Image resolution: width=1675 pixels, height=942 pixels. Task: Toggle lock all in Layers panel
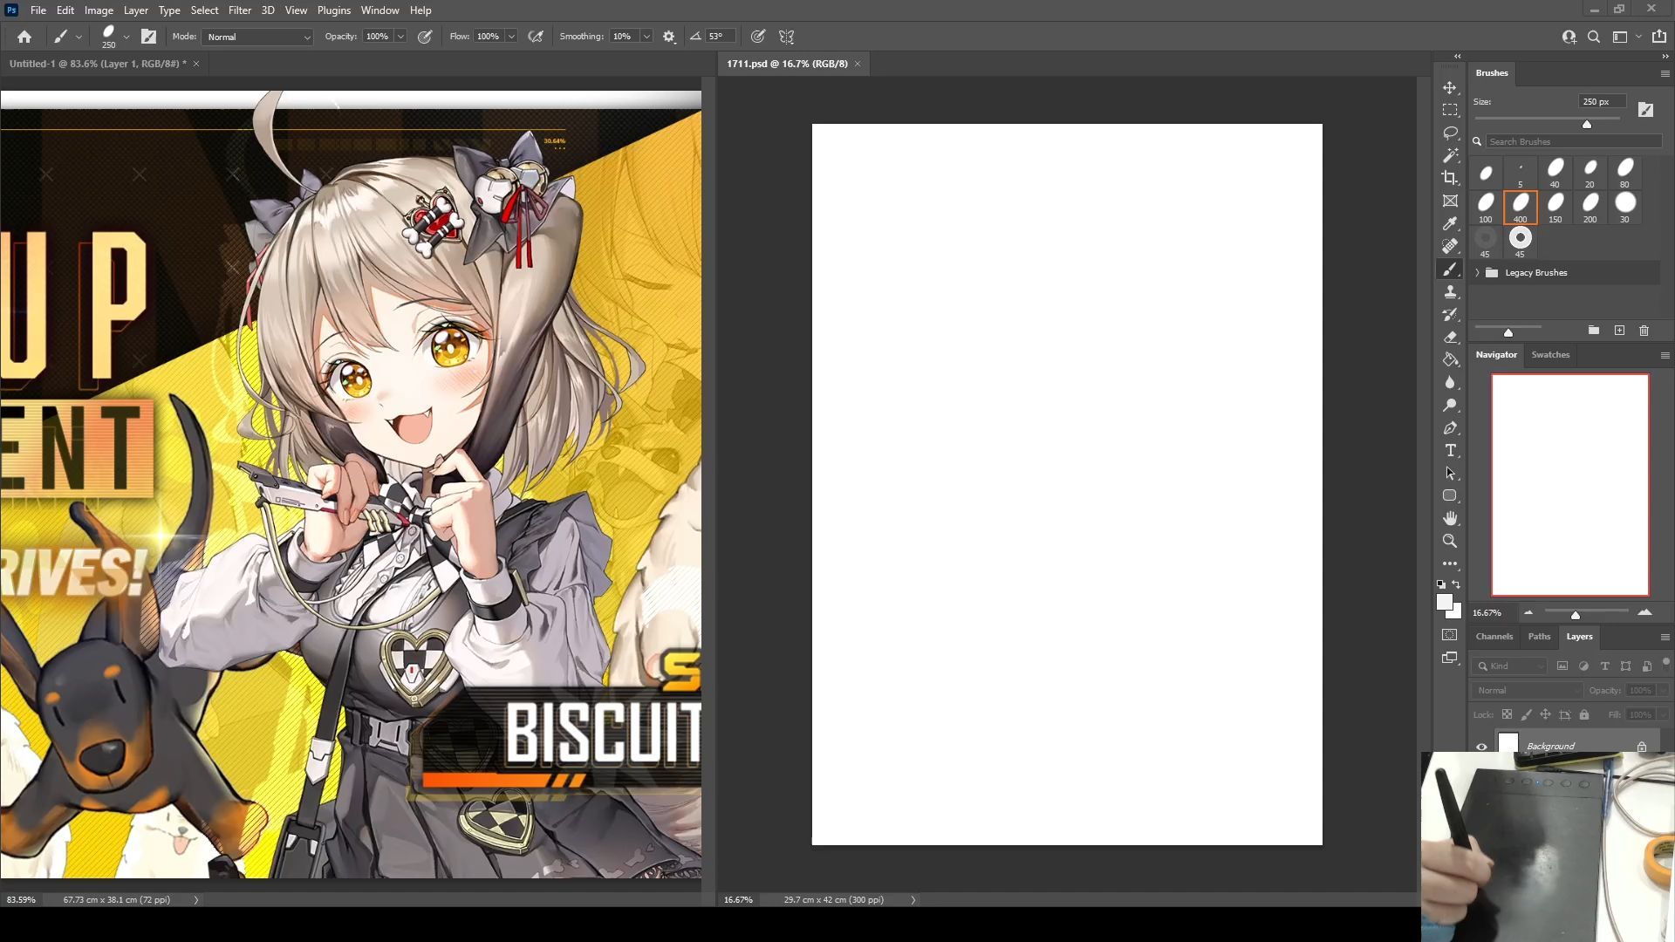click(1584, 714)
